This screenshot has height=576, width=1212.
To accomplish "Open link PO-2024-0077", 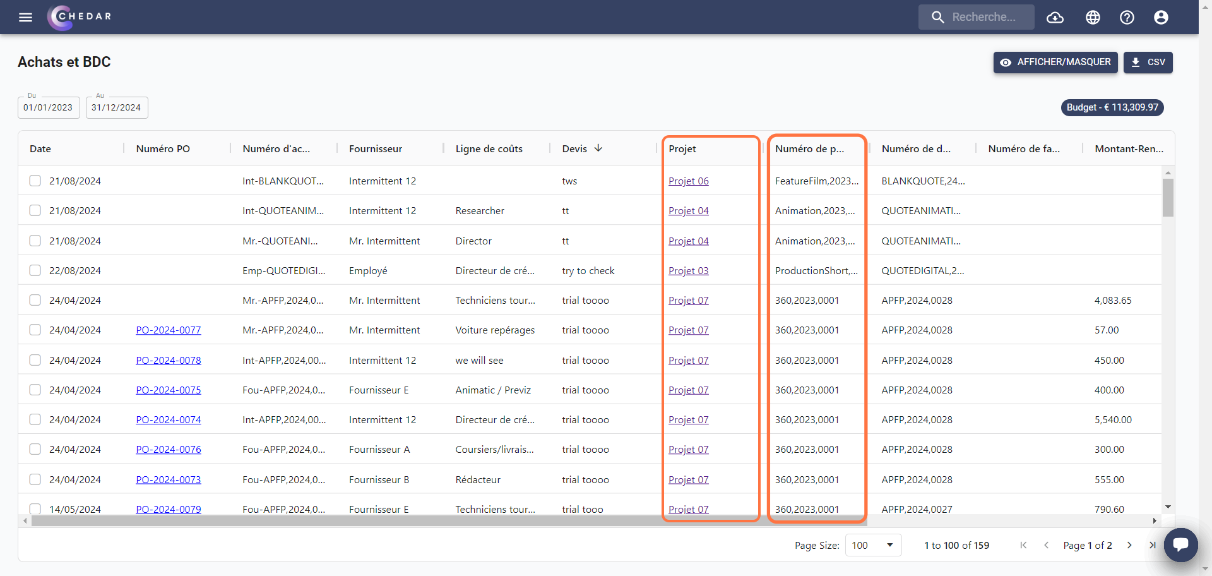I will pos(169,330).
